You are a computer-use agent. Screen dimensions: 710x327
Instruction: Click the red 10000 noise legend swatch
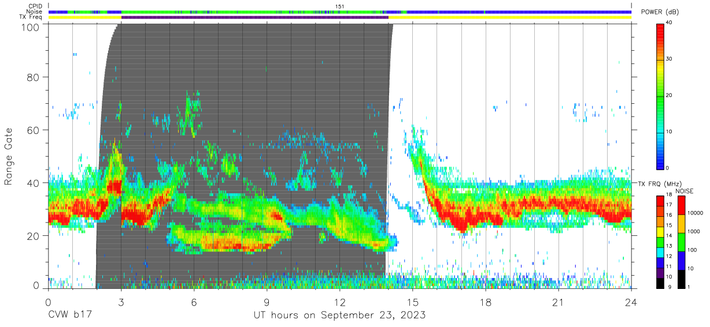(x=682, y=205)
